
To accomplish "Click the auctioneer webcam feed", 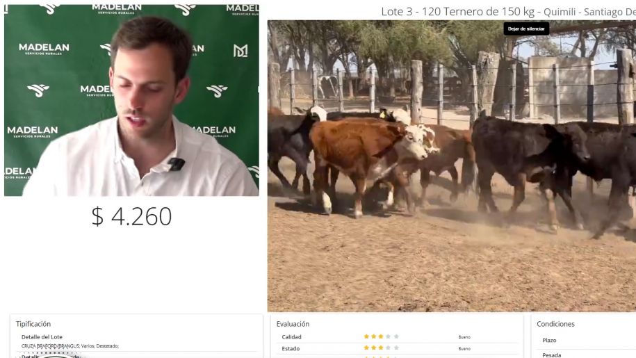I will [x=131, y=100].
